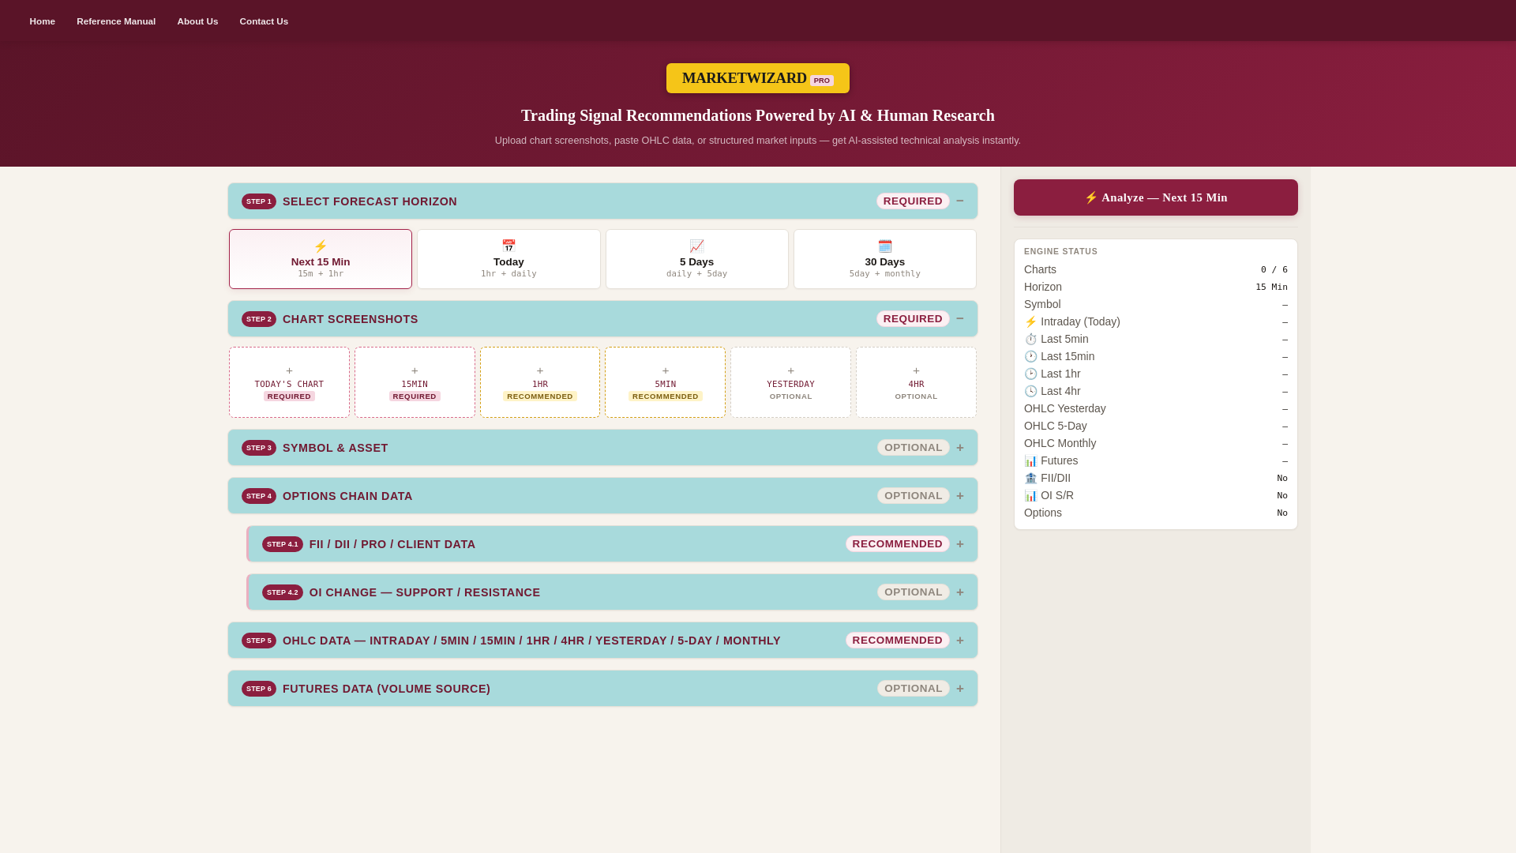This screenshot has width=1516, height=853.
Task: Select the Next 15 Min horizon card
Action: pyautogui.click(x=321, y=259)
